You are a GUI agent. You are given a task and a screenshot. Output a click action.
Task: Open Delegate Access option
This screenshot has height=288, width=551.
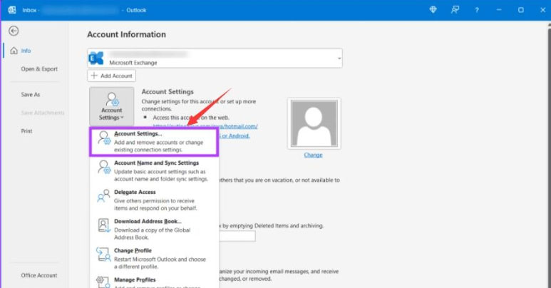[x=154, y=200]
